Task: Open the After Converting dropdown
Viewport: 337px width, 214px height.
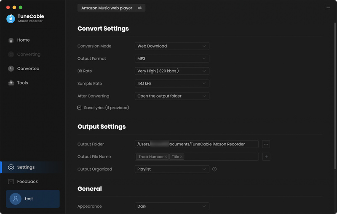Action: pos(172,96)
